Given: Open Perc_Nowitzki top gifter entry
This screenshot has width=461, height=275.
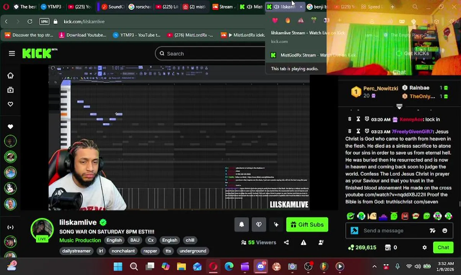Looking at the screenshot, I should click(x=375, y=92).
